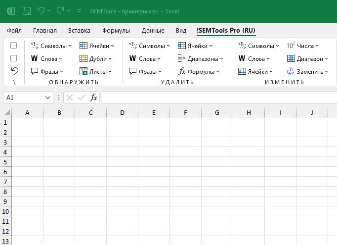Viewport: 337px width, 245px height.
Task: Expand Символы dropdown in the ОБНАРУЖИТЬ group
Action: point(51,46)
